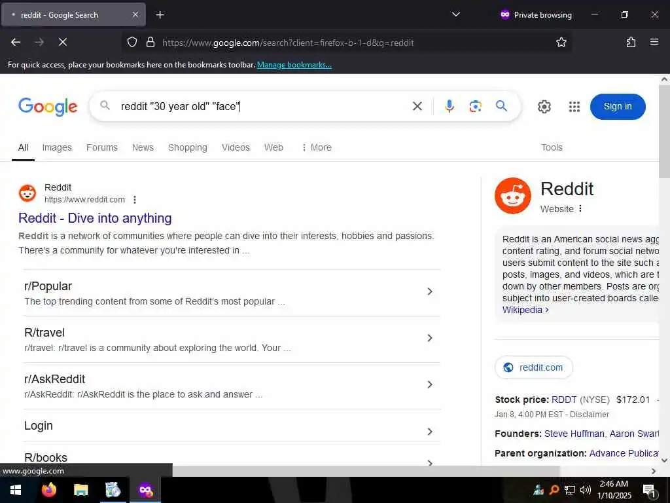Open the Firefox hamburger menu
670x503 pixels.
pyautogui.click(x=654, y=42)
